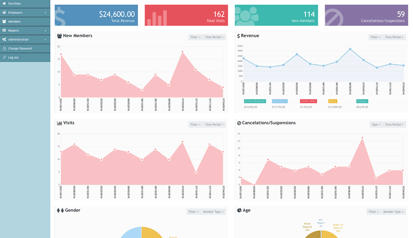
Task: Select the MALE color swatch in Revenue legend
Action: coord(333,101)
